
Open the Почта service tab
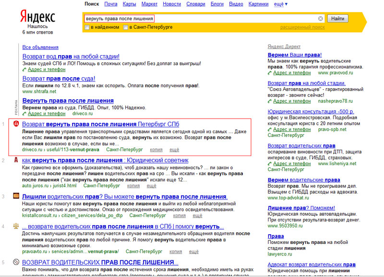111,4
